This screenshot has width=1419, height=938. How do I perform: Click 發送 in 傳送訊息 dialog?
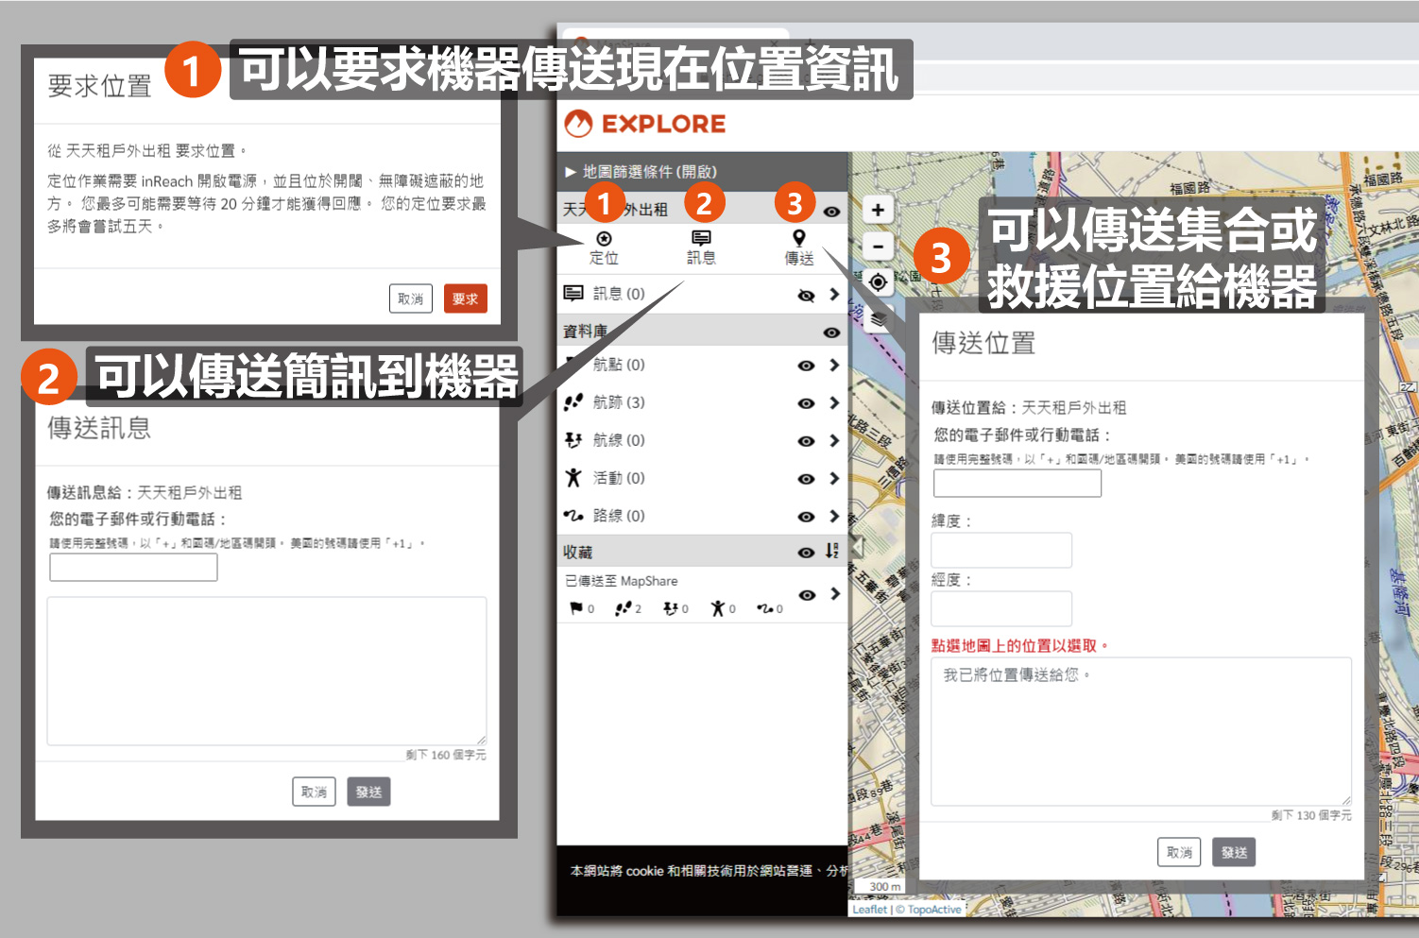point(368,792)
